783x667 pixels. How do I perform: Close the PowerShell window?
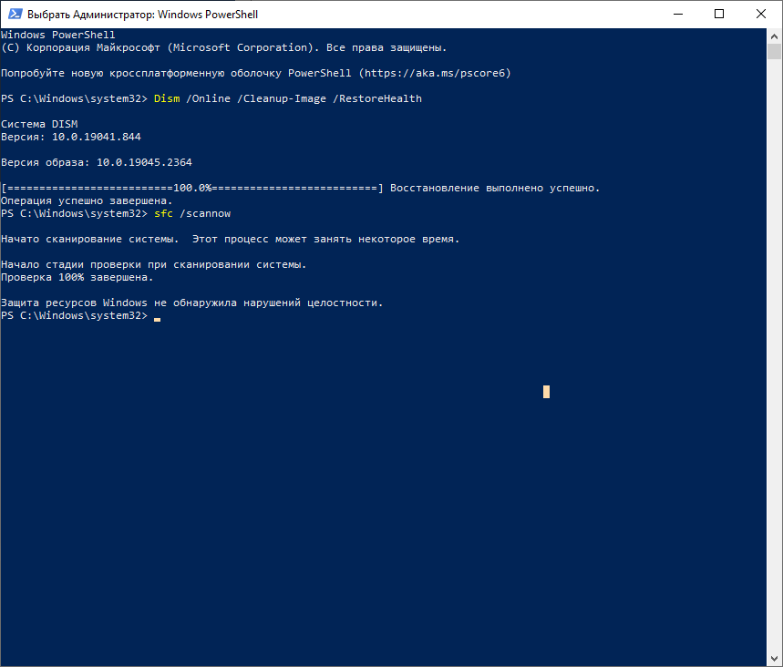761,14
